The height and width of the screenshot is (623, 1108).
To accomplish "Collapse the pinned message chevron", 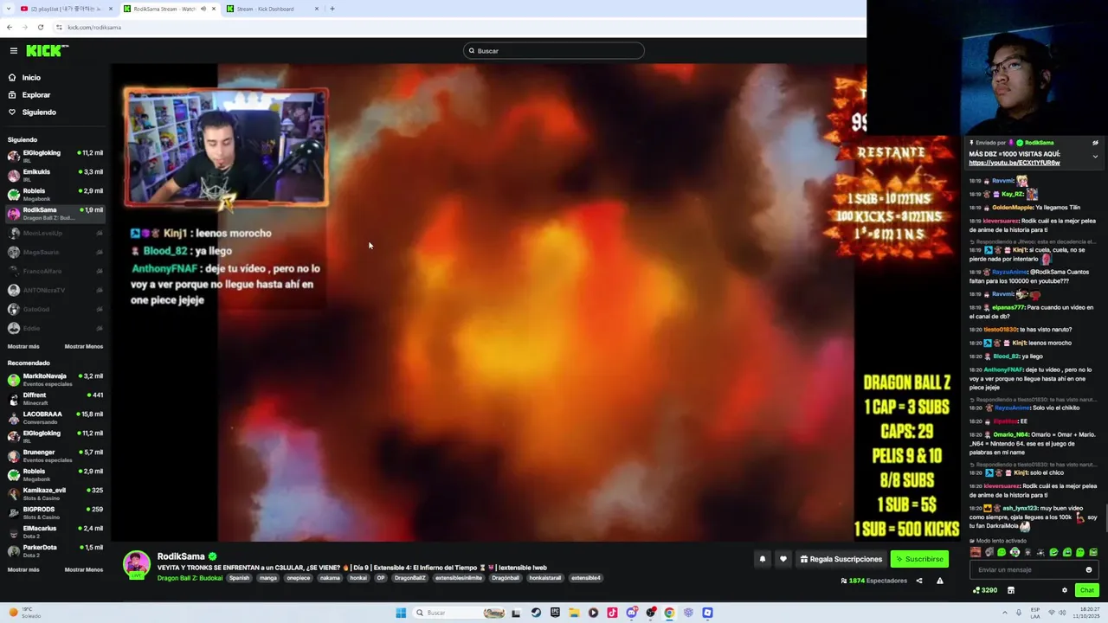I will click(x=1095, y=157).
